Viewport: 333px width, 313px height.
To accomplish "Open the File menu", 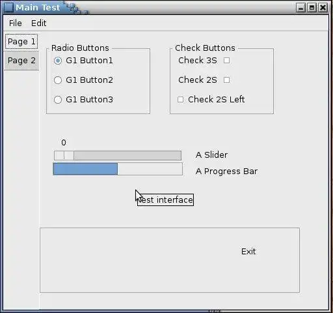I will [16, 23].
